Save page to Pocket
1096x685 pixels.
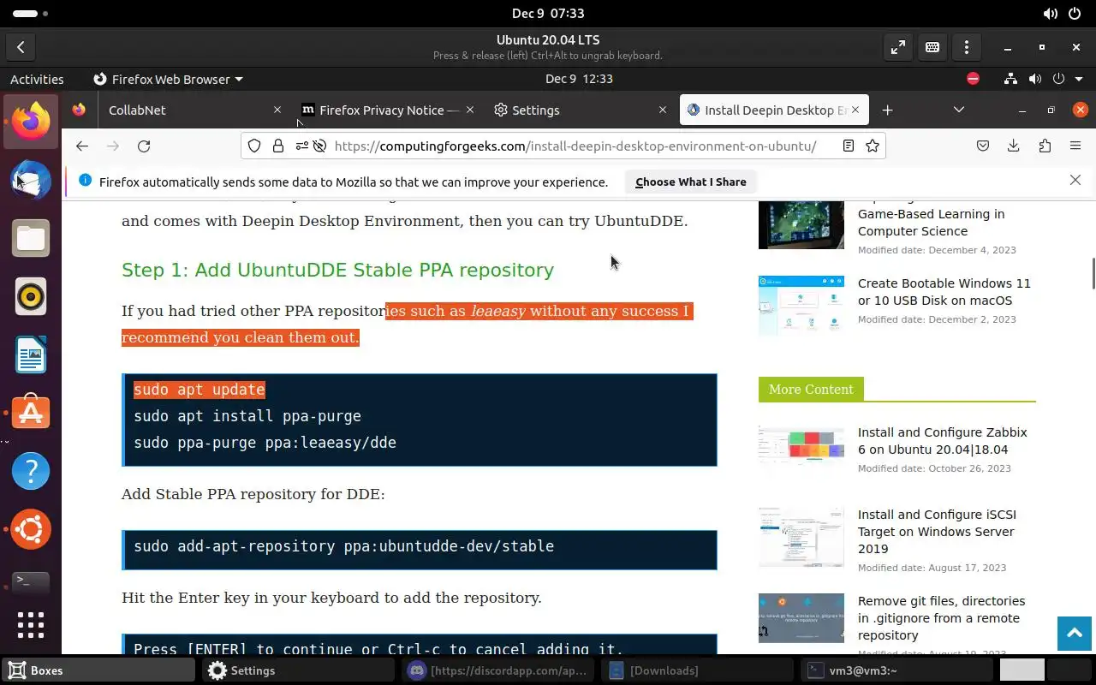tap(983, 146)
